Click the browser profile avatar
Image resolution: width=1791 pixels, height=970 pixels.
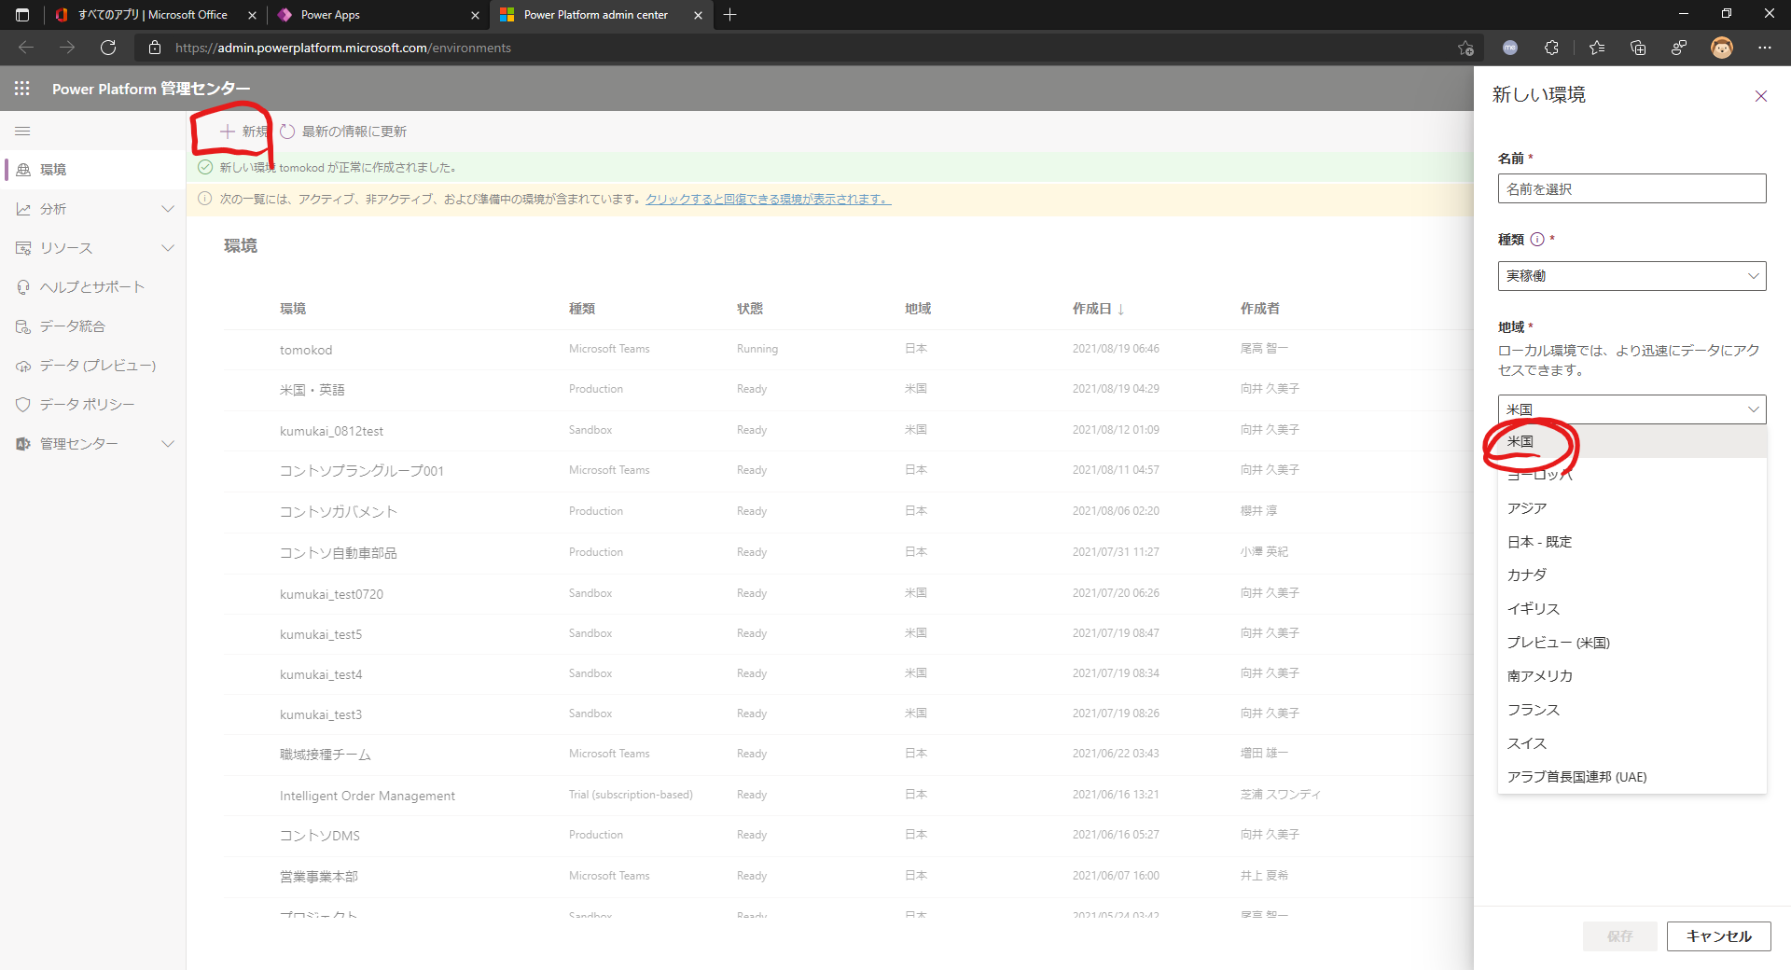(1722, 48)
